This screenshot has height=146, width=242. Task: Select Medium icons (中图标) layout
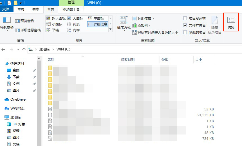point(96,18)
